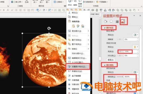Click the 清晰度 0% value field
Viewport: 143px width, 94px height.
click(130, 39)
